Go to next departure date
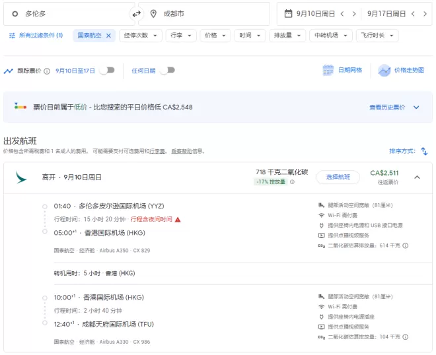Viewport: 436px width, 355px height. 354,14
